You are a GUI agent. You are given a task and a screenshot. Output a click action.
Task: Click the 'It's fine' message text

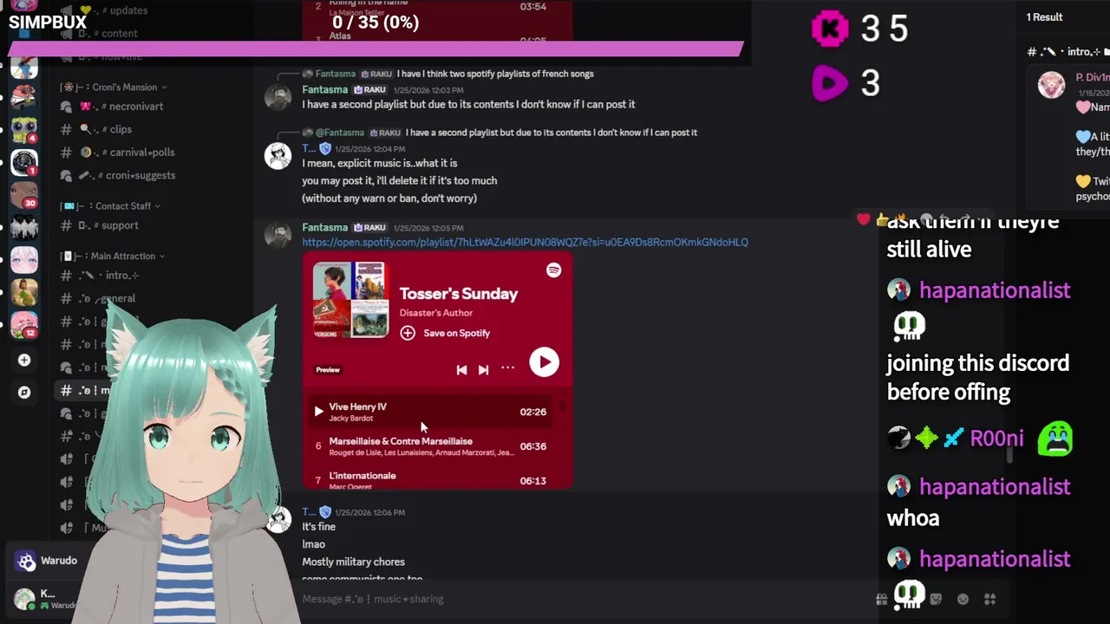(x=318, y=527)
